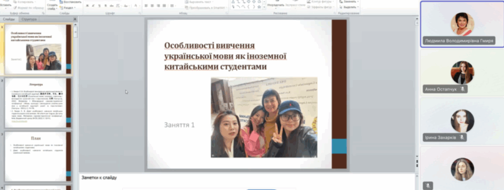Select the curve shape in gallery

(x=244, y=7)
